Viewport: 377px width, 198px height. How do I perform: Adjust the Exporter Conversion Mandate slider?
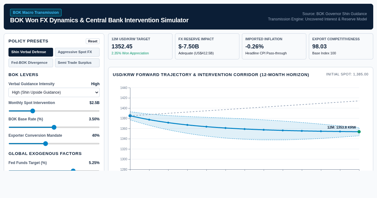pos(54,144)
